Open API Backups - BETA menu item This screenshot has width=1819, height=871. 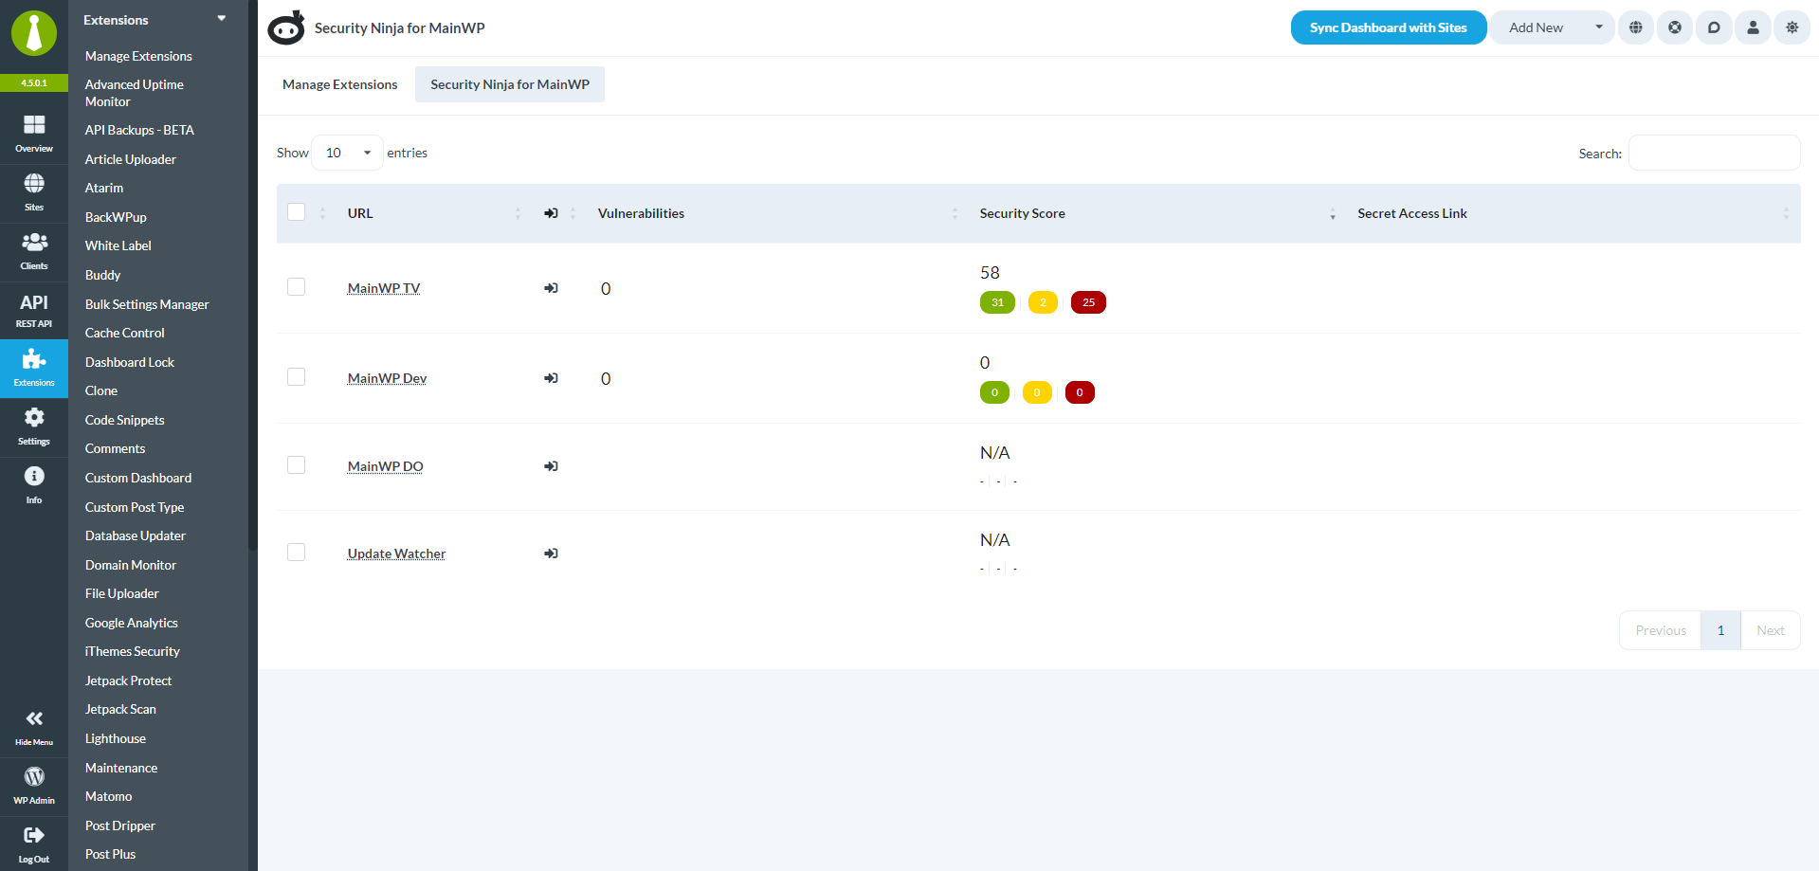pyautogui.click(x=139, y=130)
